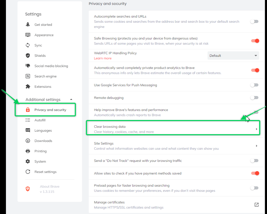The image size is (267, 214).
Task: Open About Brave v 1.3.115
Action: pos(50,189)
